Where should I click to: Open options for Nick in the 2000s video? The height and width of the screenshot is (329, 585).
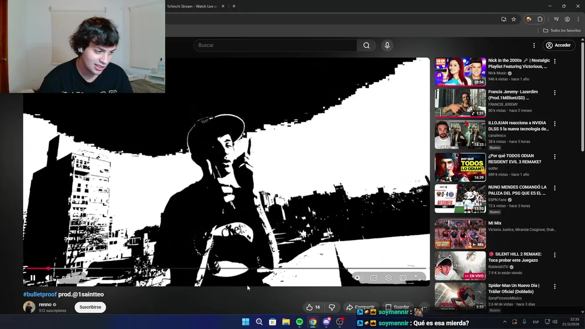click(x=555, y=61)
